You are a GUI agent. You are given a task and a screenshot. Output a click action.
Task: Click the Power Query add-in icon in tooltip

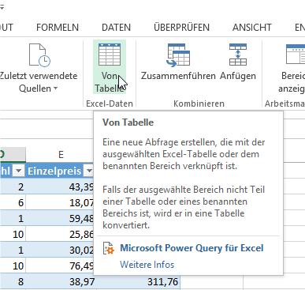point(109,248)
